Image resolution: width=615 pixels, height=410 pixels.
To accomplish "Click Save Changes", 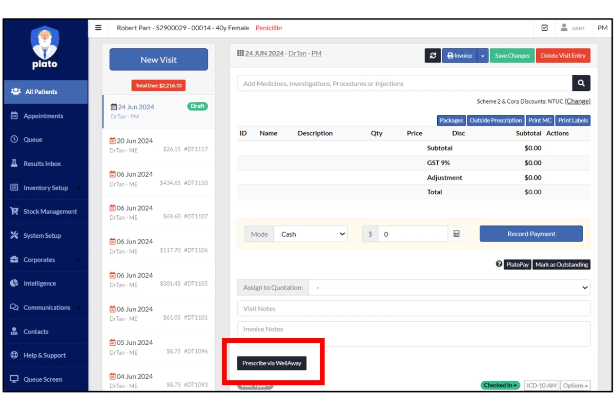I will click(512, 56).
